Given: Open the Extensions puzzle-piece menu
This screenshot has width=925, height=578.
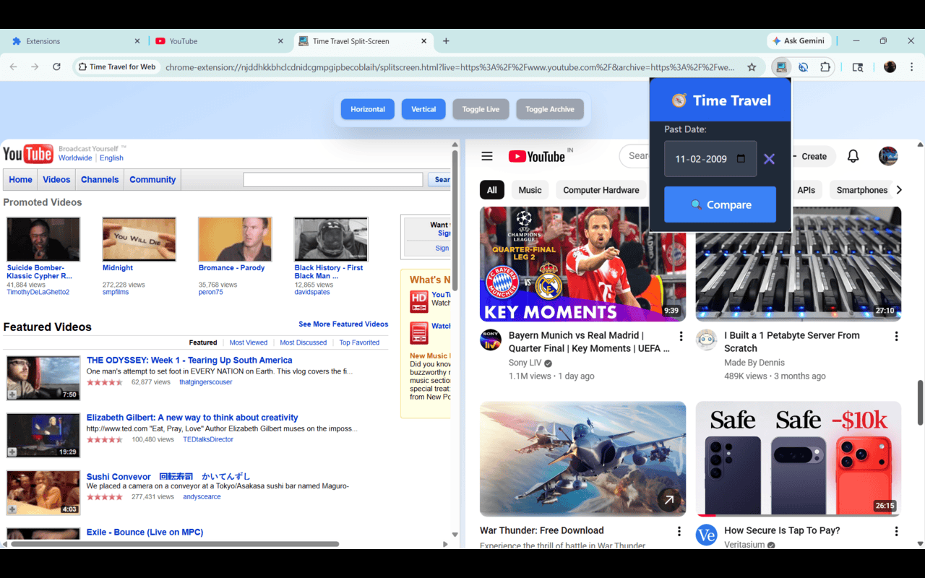Looking at the screenshot, I should 825,66.
